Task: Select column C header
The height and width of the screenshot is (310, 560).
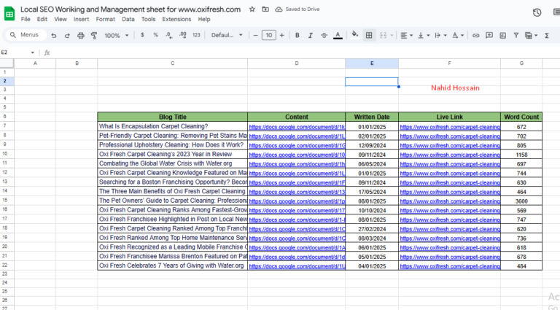Action: [x=173, y=63]
